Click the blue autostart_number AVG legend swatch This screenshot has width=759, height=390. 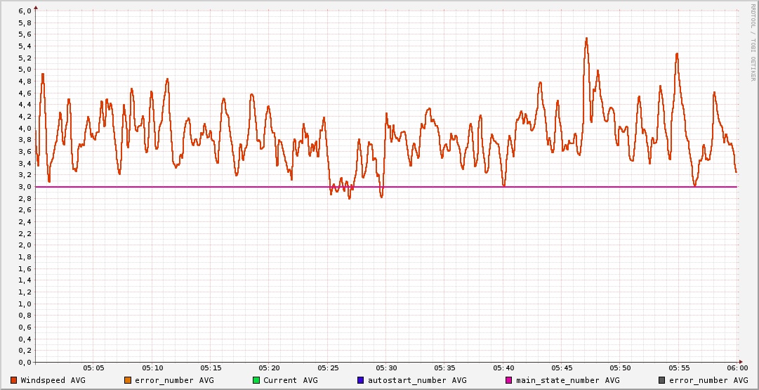pos(360,380)
